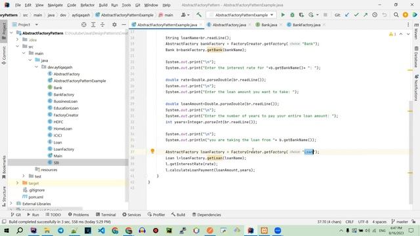The image size is (420, 236).
Task: Open Notifications side panel
Action: pyautogui.click(x=416, y=88)
